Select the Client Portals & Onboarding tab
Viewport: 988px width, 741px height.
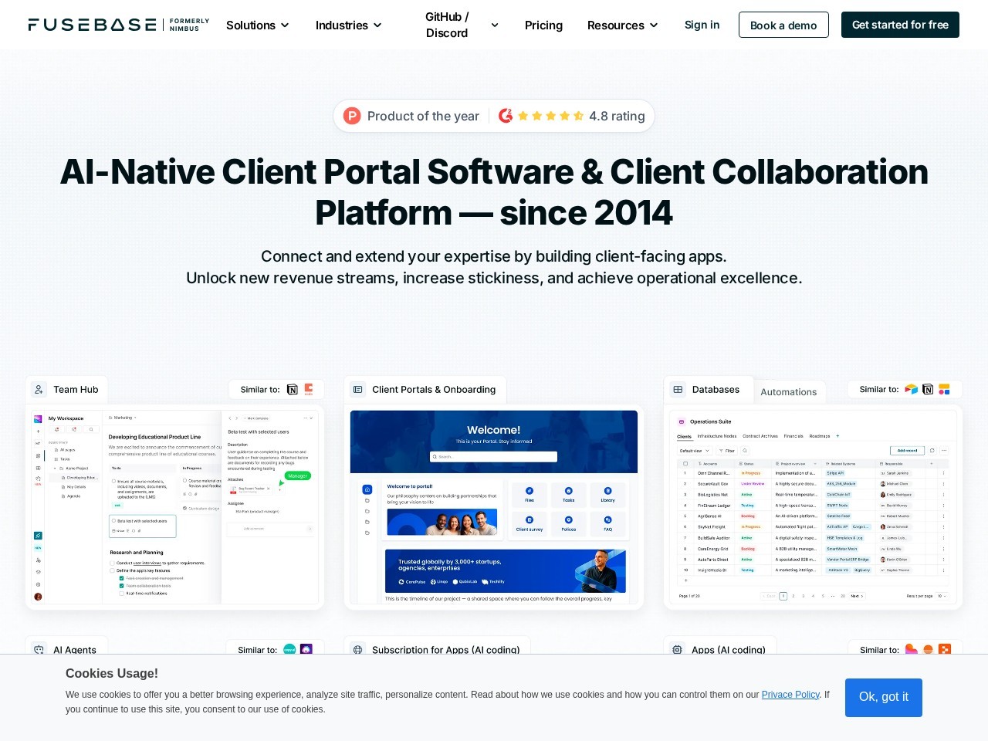coord(425,390)
